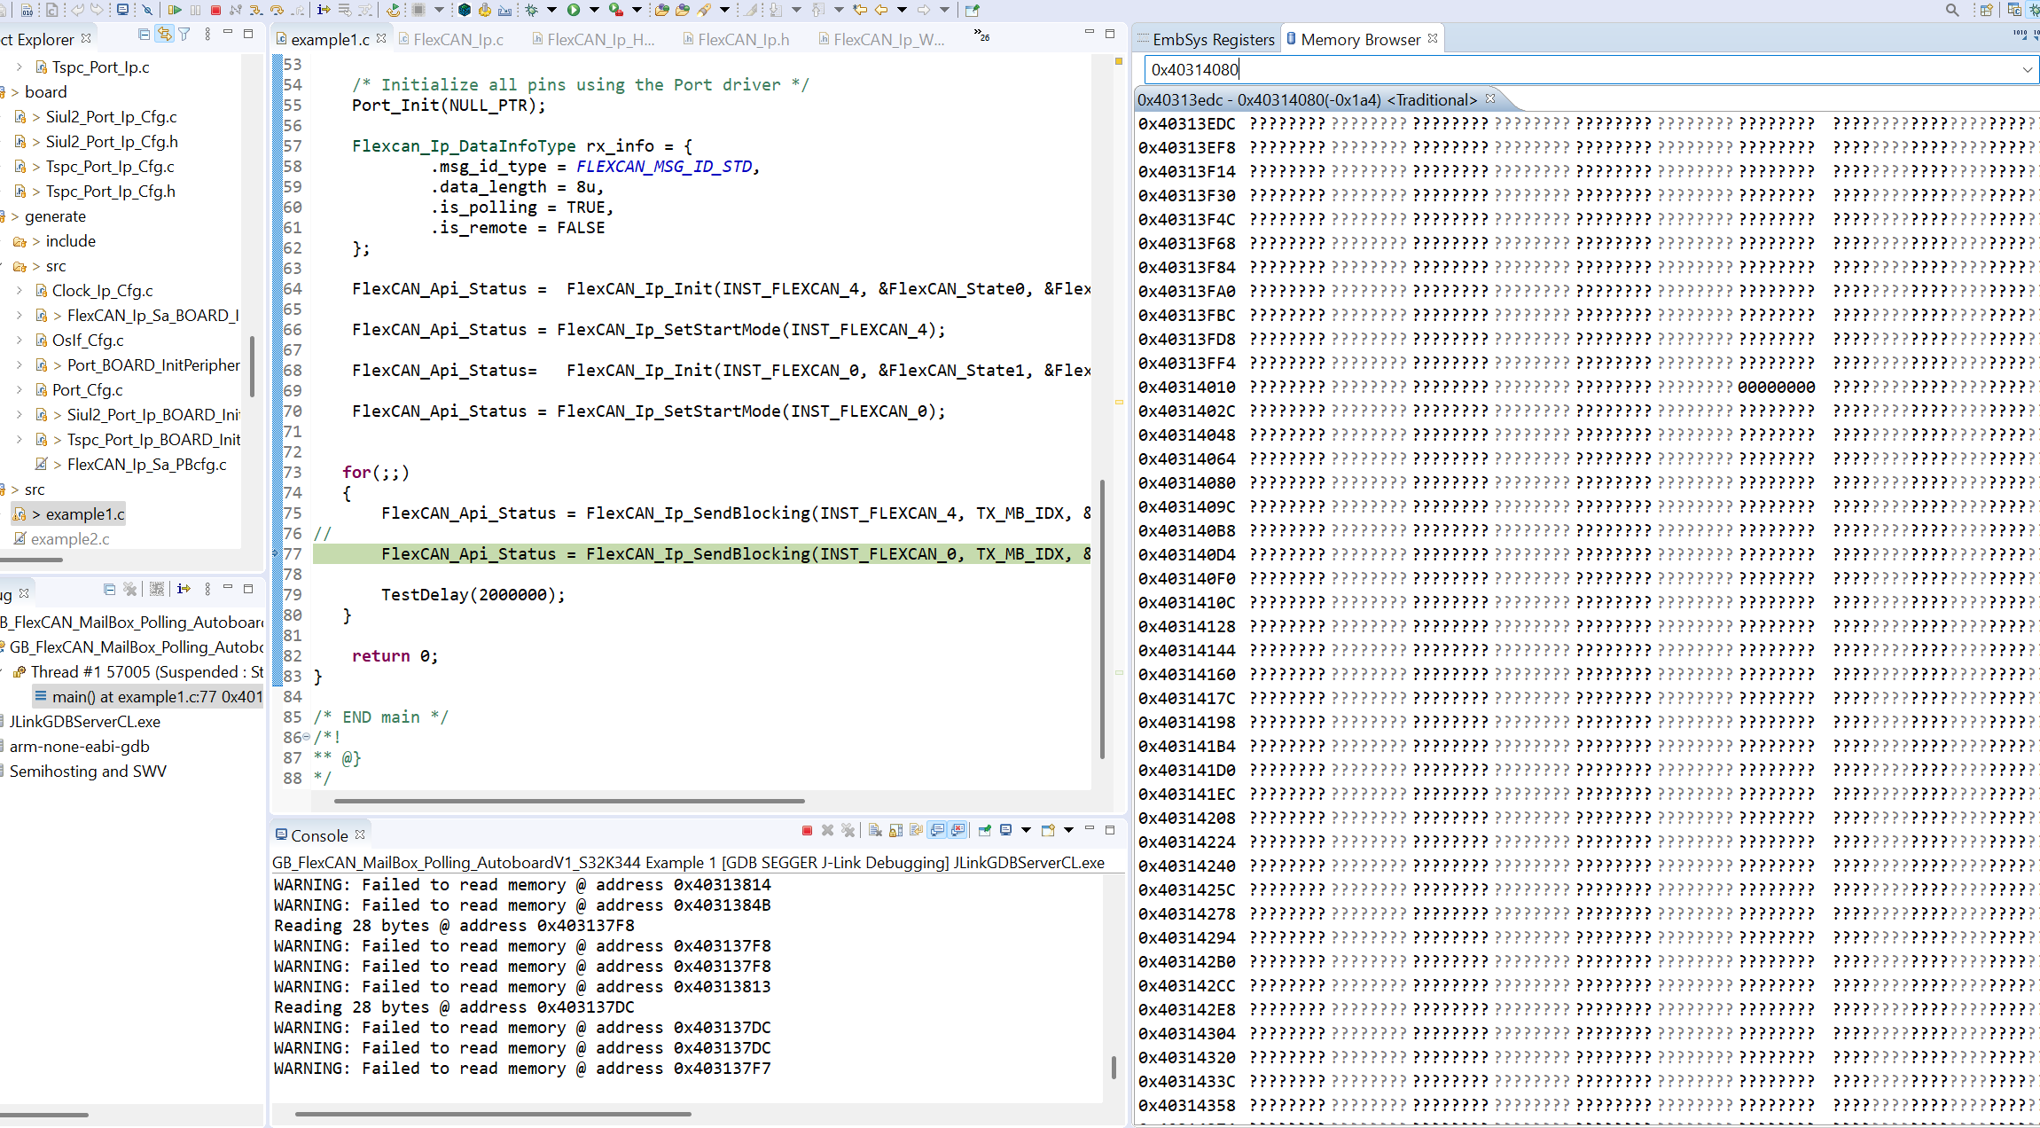
Task: Switch to the C/C++ perspective icon
Action: tap(2014, 10)
